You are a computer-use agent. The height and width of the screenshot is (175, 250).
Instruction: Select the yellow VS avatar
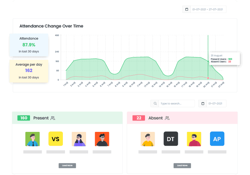(55, 139)
